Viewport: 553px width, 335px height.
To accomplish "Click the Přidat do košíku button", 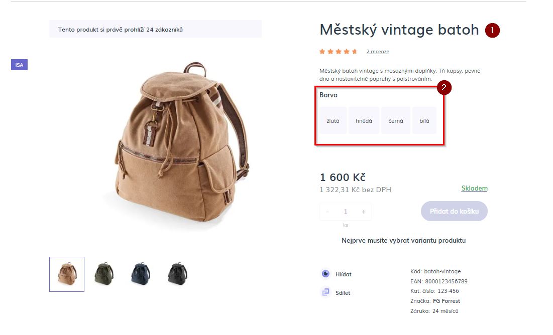I will click(454, 211).
